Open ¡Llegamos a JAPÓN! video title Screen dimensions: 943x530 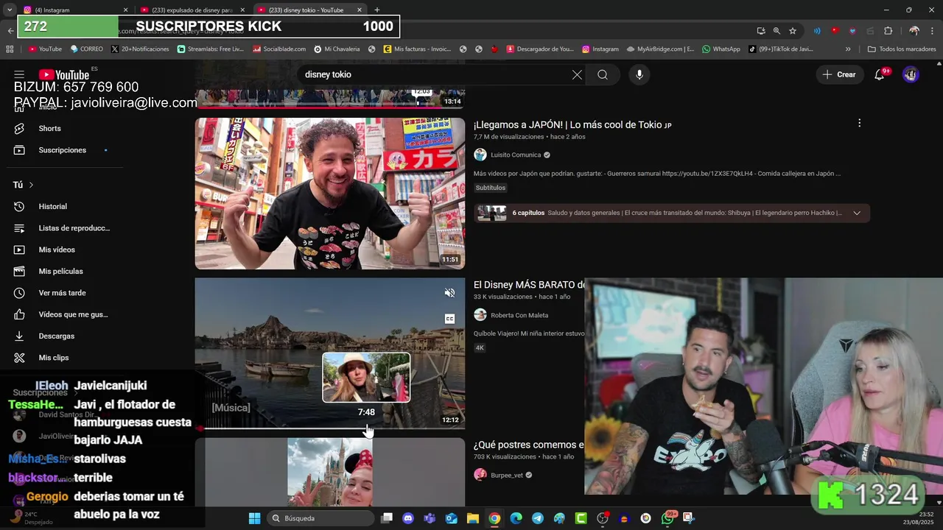pyautogui.click(x=572, y=125)
